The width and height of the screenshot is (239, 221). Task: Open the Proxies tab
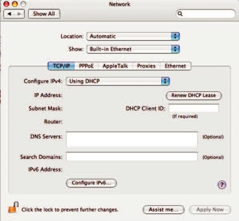[x=146, y=66]
